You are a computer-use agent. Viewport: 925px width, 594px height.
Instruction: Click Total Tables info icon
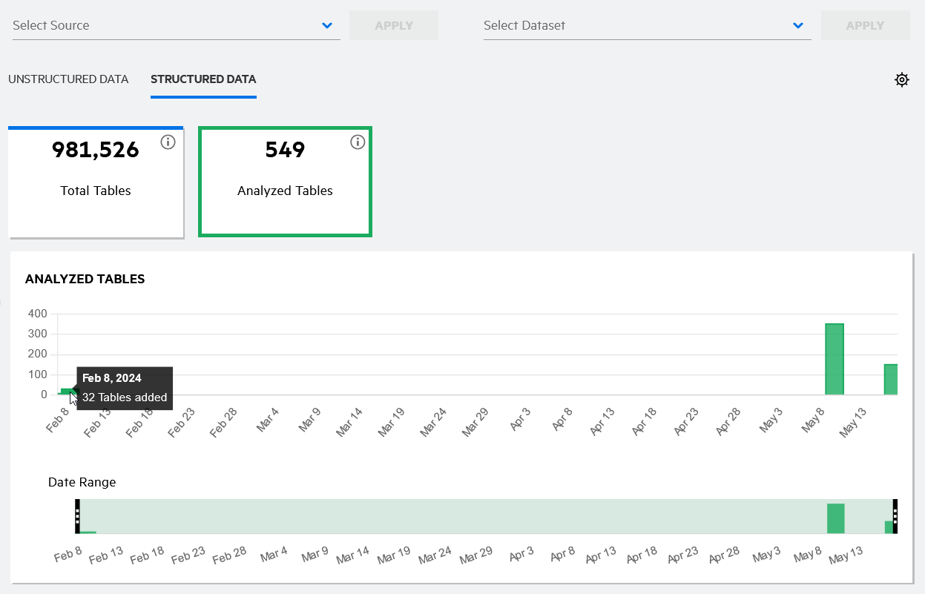168,142
